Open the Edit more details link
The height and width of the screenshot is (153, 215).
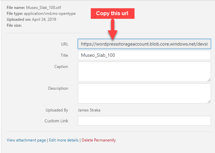[64, 140]
